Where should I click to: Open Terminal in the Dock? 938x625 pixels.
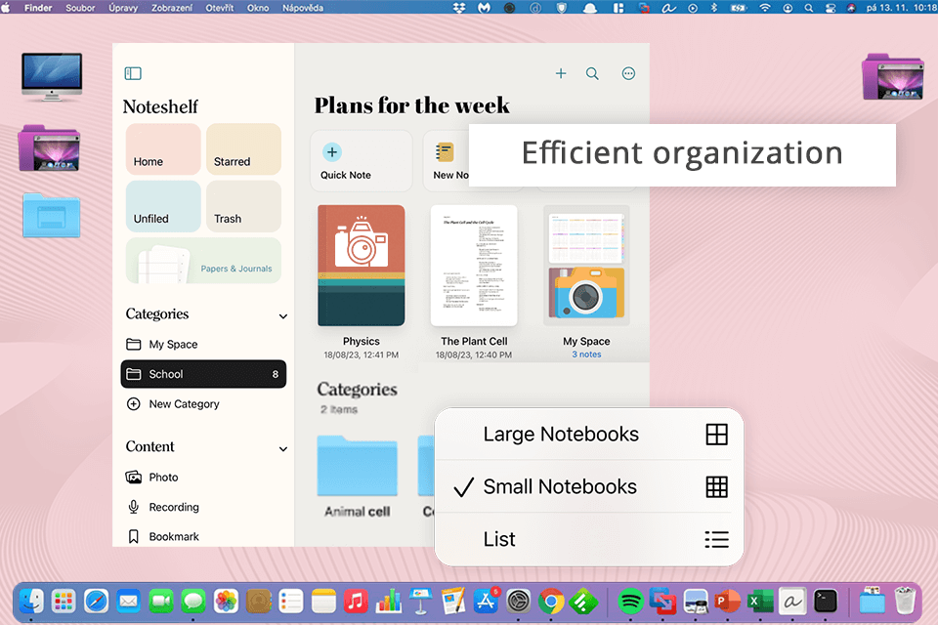(x=826, y=602)
